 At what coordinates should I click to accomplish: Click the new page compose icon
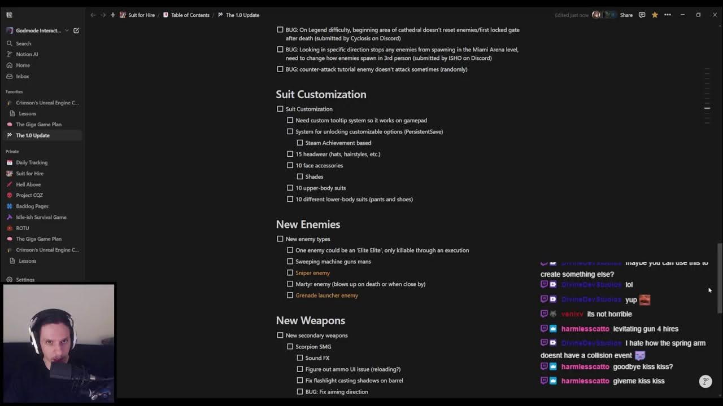click(76, 30)
